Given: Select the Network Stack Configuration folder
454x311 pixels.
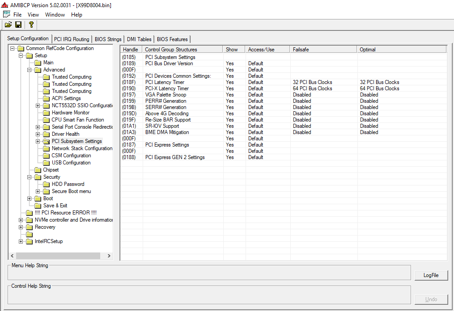Looking at the screenshot, I should point(82,148).
